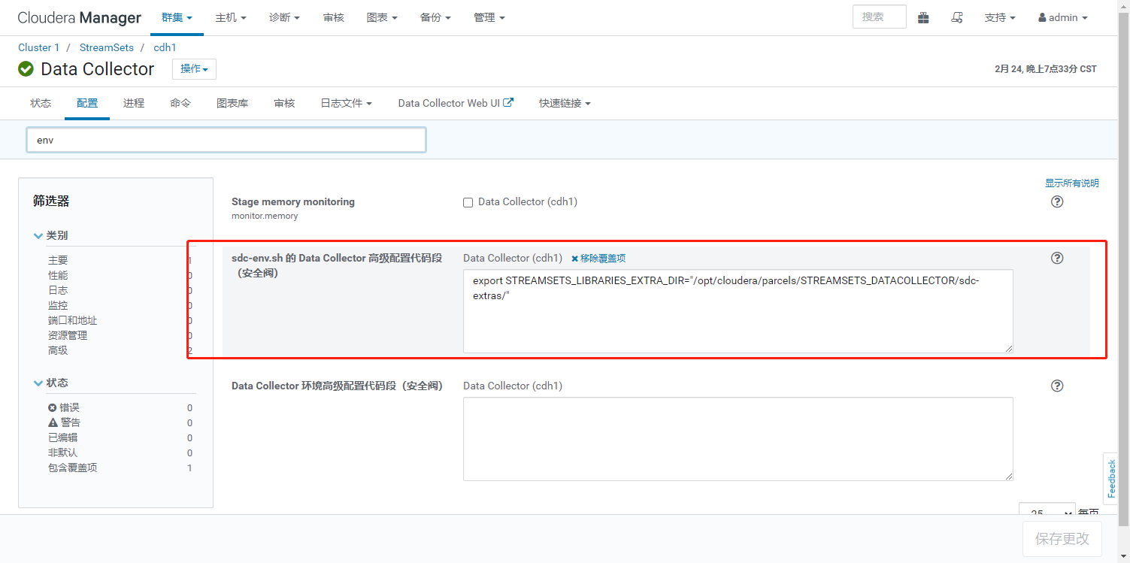Switch to the 审核 tab under Data Collector
This screenshot has height=563, width=1130.
[284, 103]
